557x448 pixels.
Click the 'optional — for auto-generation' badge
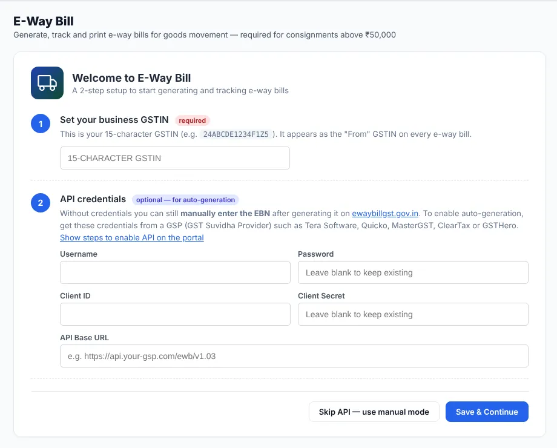click(185, 200)
